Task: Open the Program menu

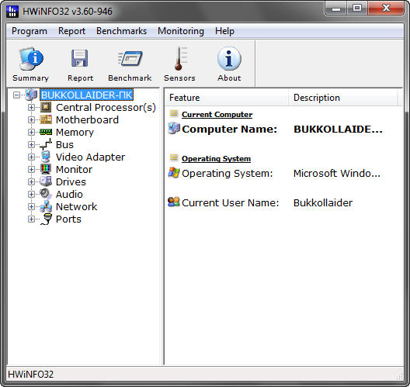Action: pos(30,31)
